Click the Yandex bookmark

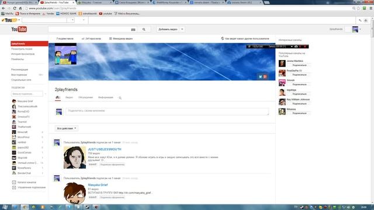pos(48,13)
